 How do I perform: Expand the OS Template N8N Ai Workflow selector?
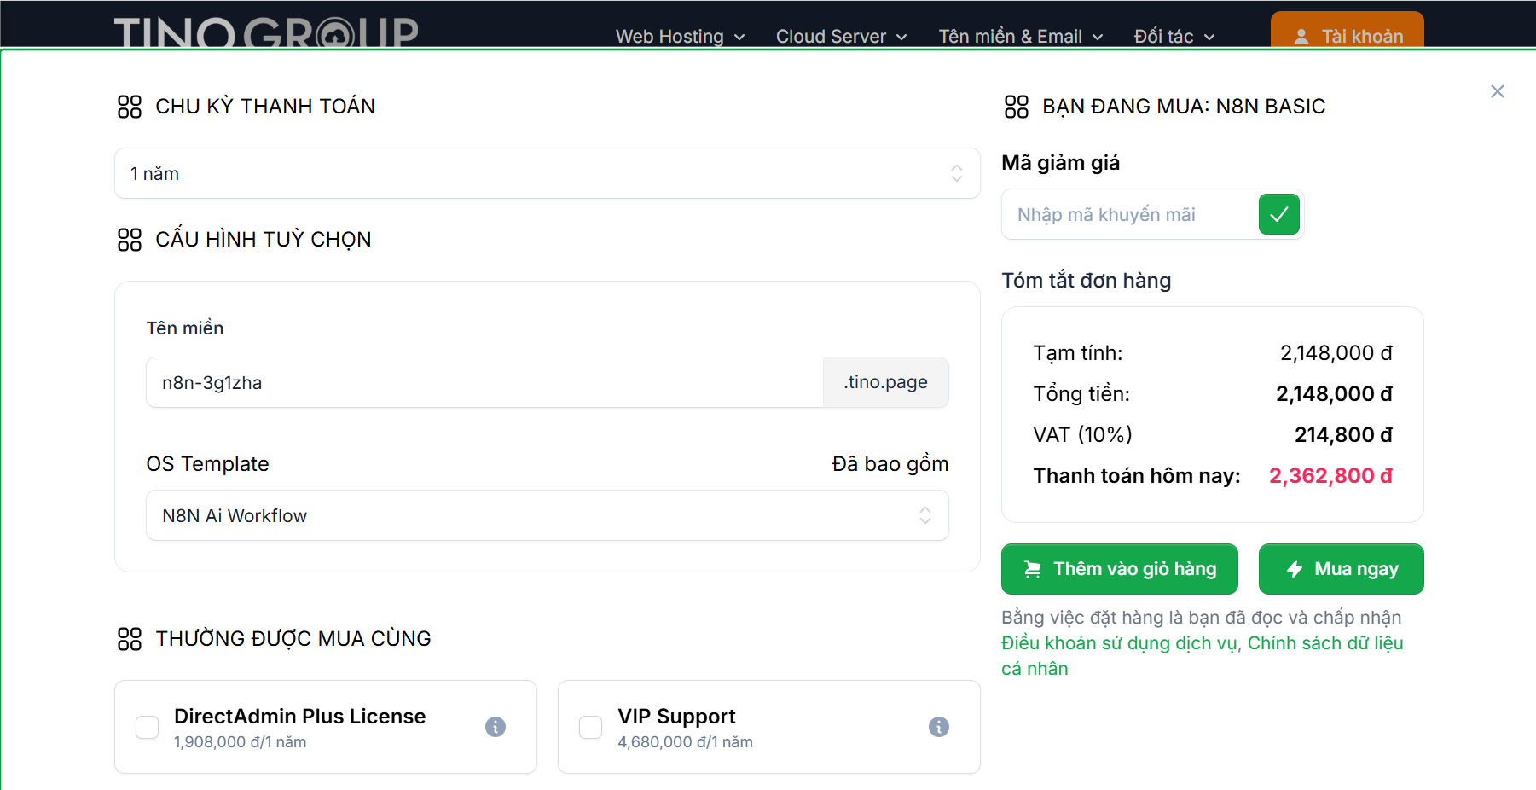coord(547,515)
